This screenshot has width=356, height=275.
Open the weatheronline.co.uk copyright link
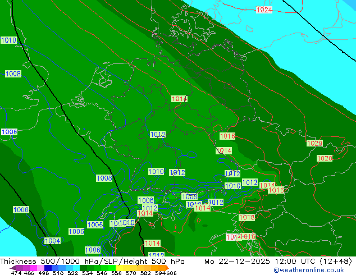(309, 270)
